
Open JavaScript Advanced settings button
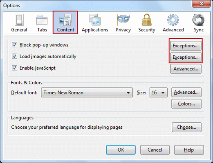[x=186, y=69]
